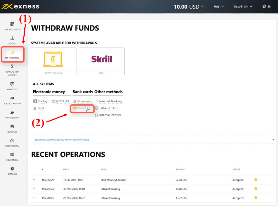
Task: Select the Bank cards category heading
Action: (83, 92)
